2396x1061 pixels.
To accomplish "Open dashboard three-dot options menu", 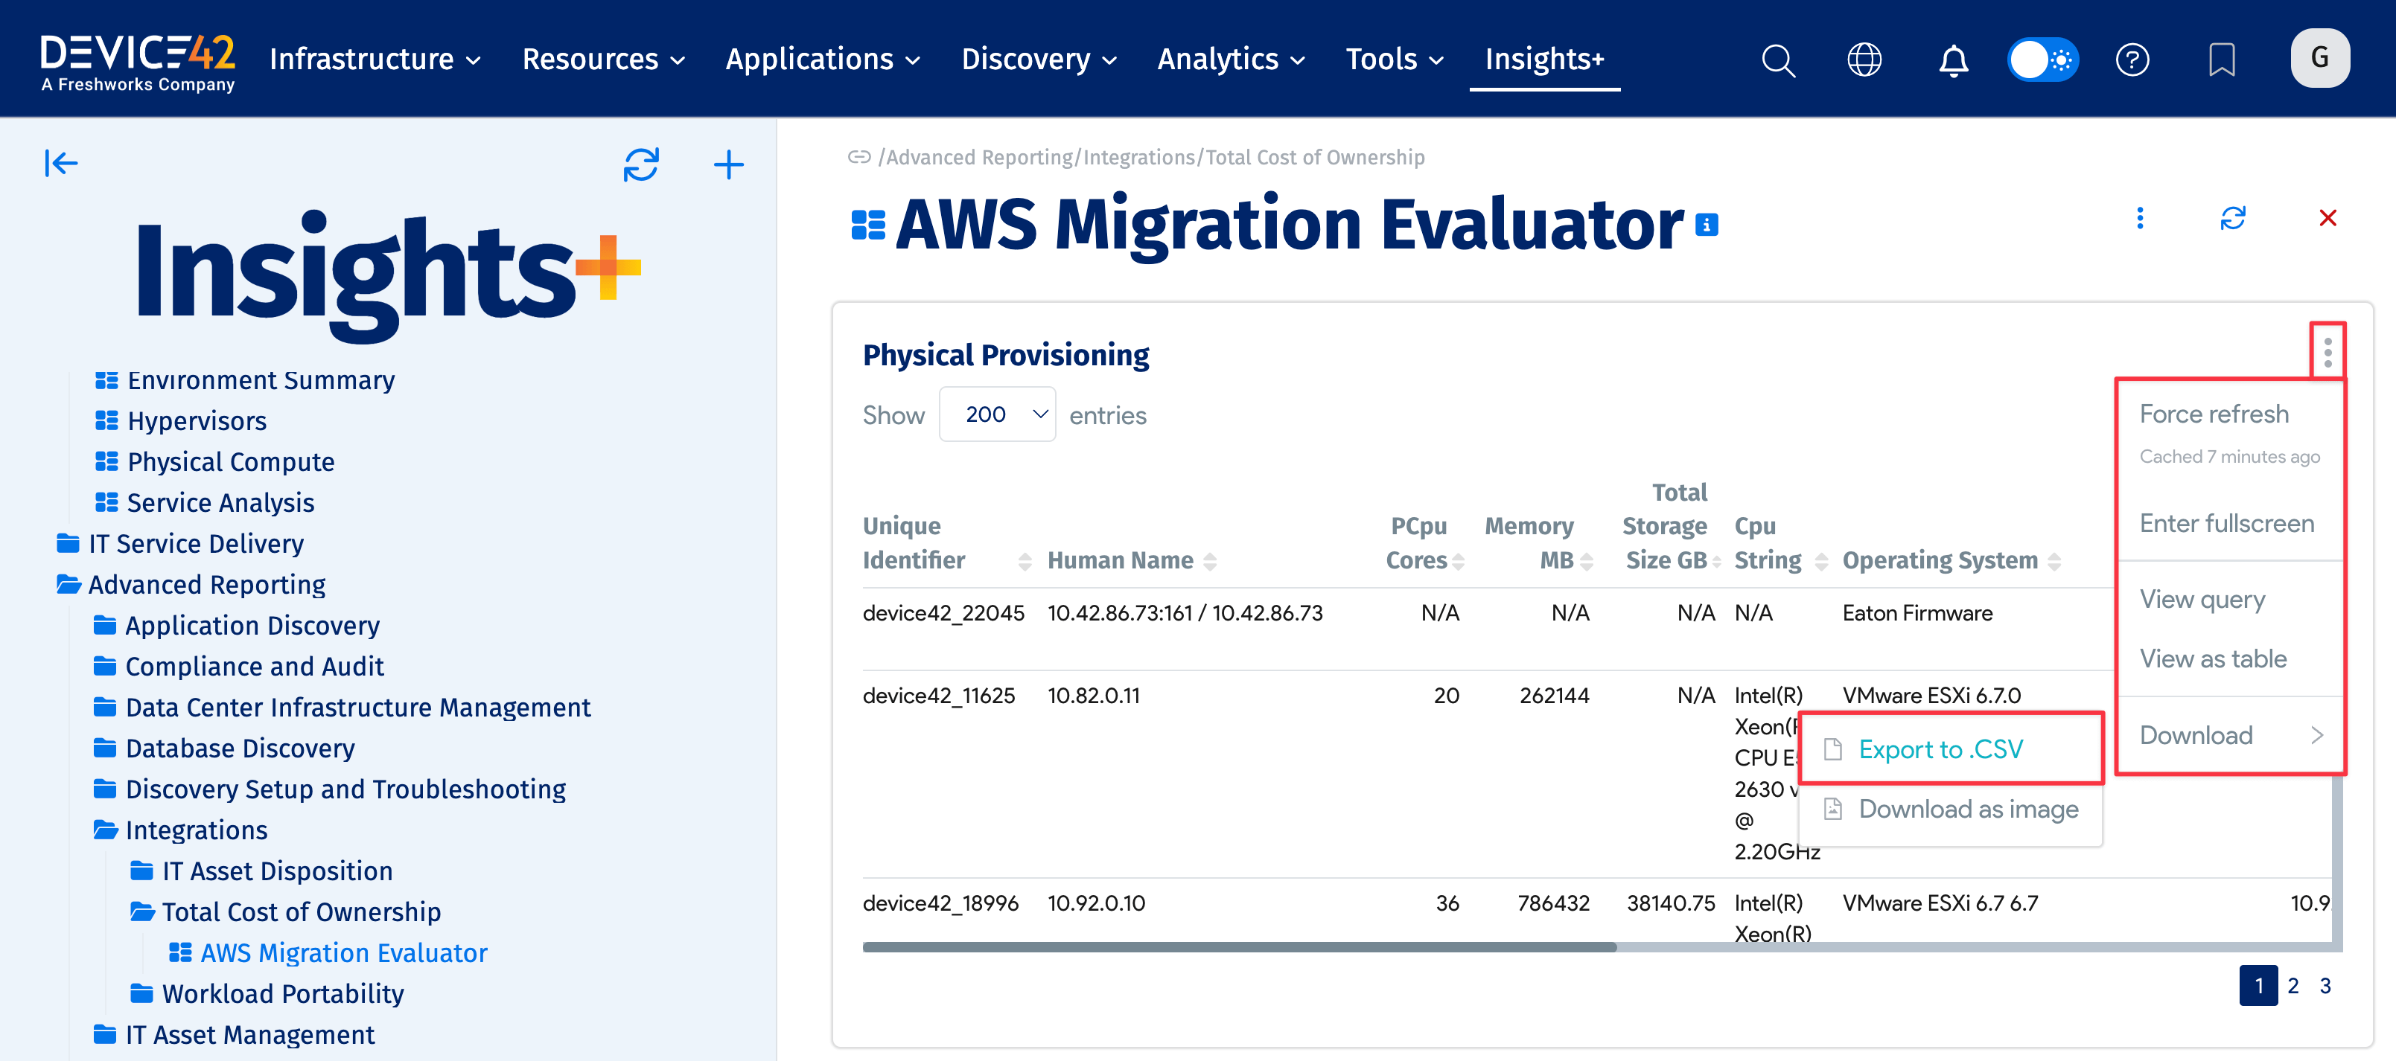I will (x=2139, y=218).
